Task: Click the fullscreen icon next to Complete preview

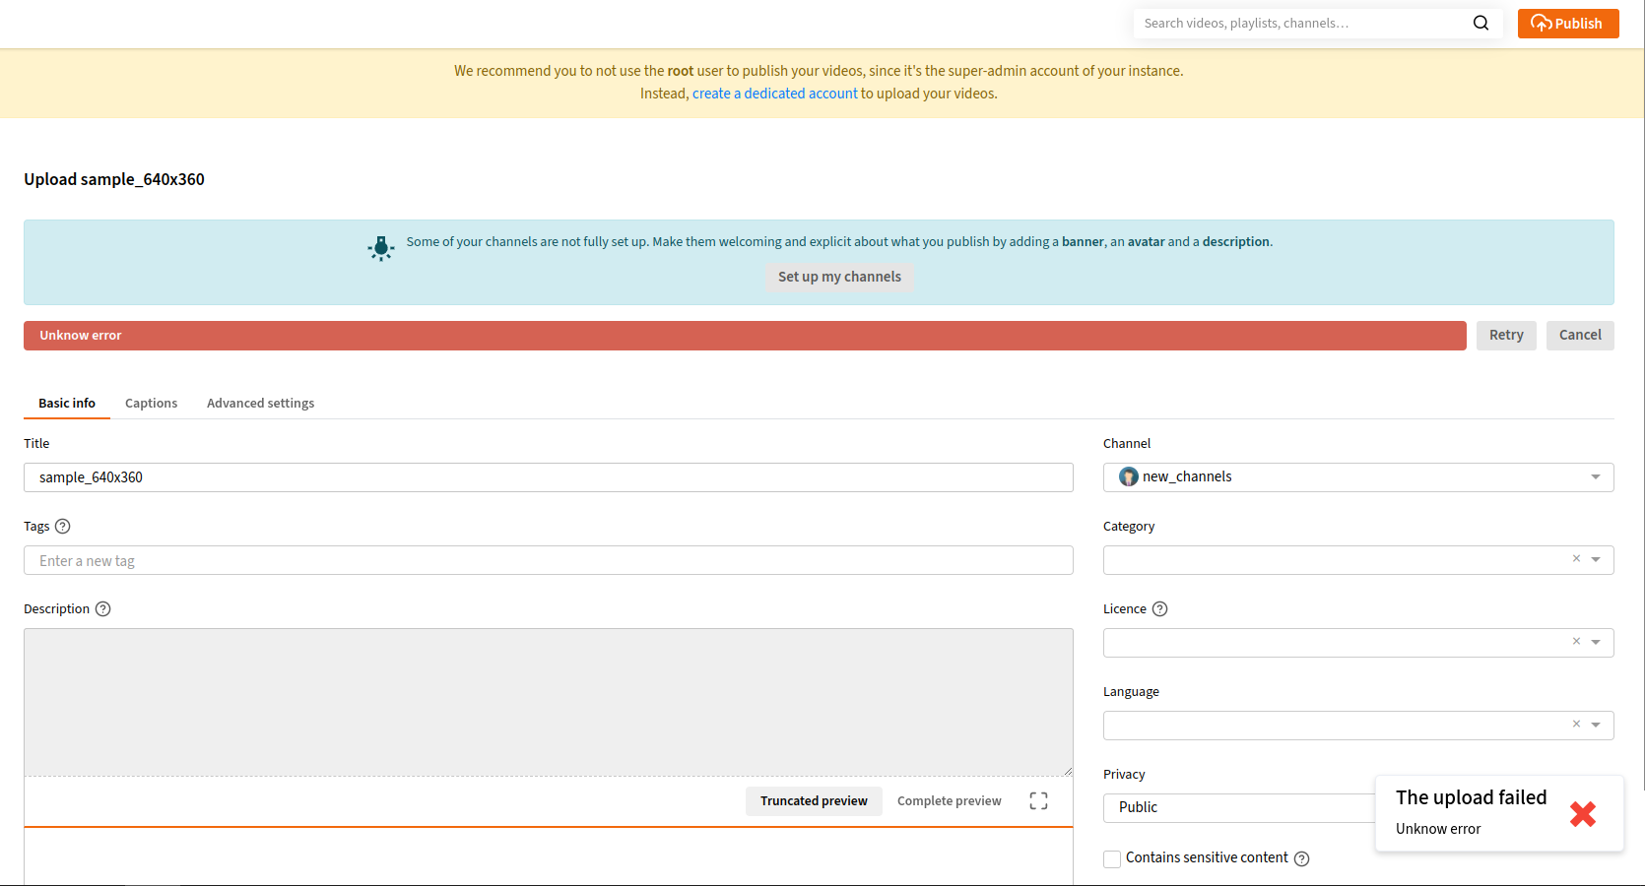Action: pyautogui.click(x=1037, y=800)
